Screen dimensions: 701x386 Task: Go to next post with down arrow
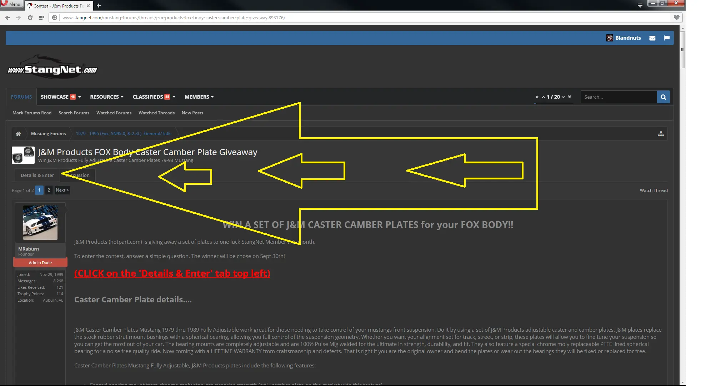(x=563, y=97)
